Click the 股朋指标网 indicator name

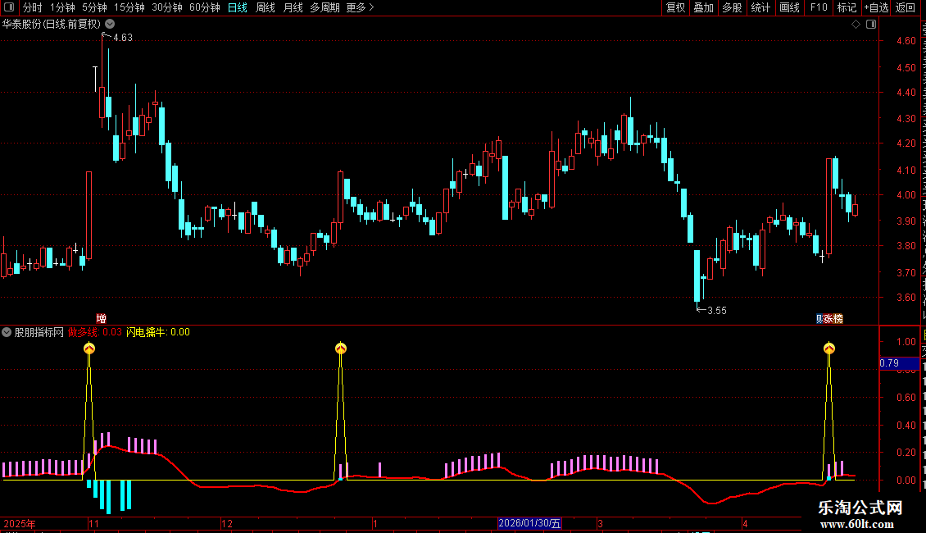pyautogui.click(x=39, y=332)
